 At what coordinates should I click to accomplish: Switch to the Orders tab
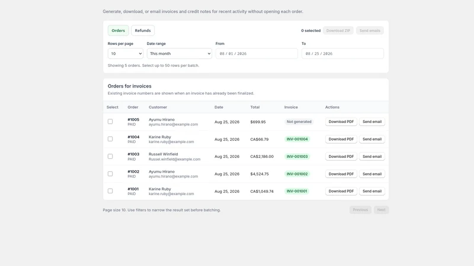[x=118, y=31]
